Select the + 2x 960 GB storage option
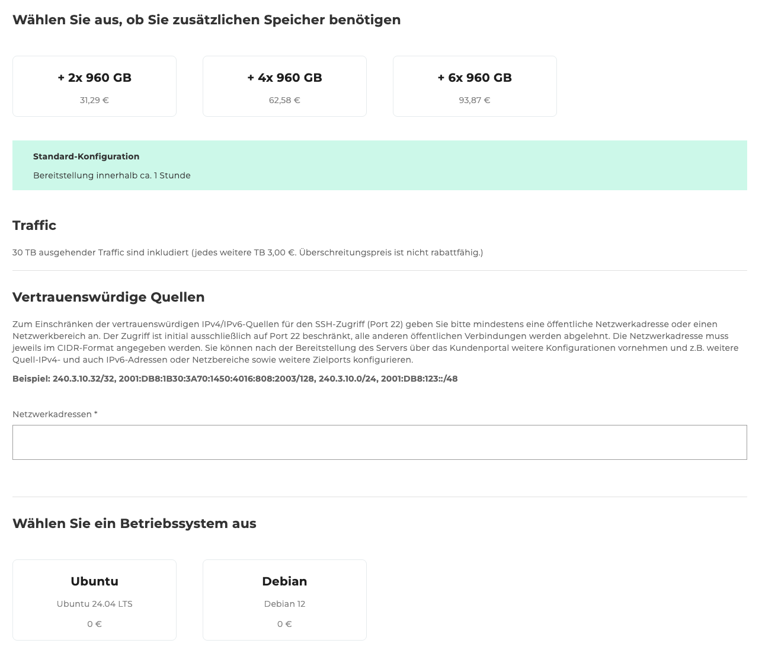The height and width of the screenshot is (656, 762). pyautogui.click(x=94, y=85)
